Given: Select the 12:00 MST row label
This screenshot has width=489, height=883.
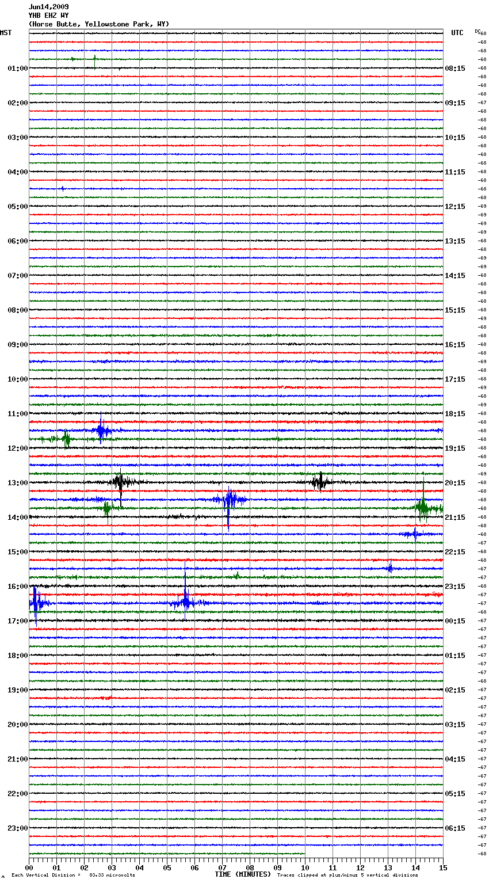Looking at the screenshot, I should coord(18,448).
